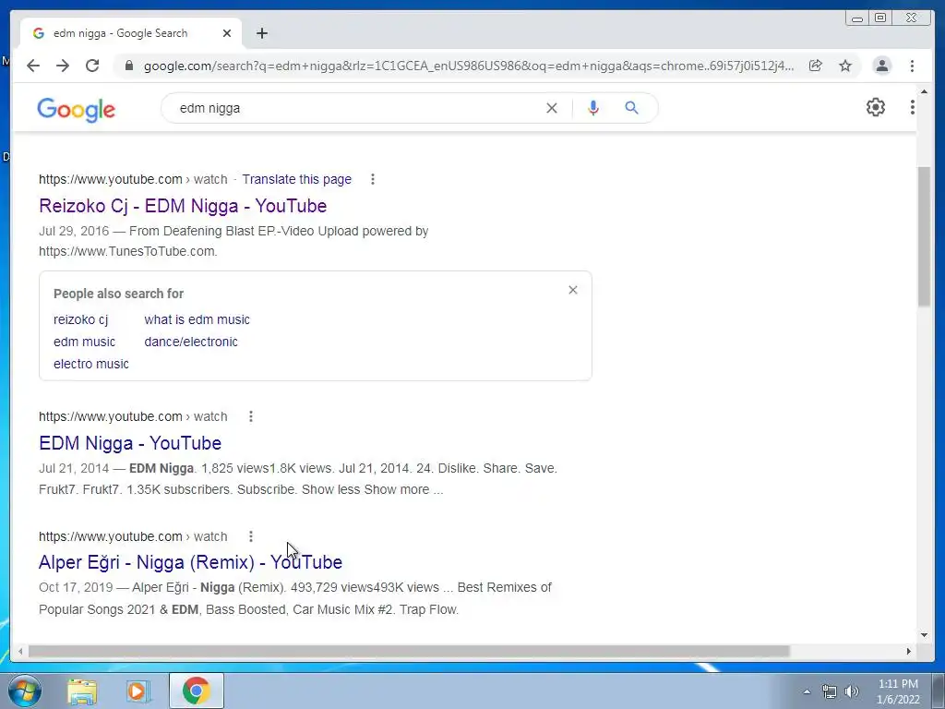Click the https://www.youtube.com URL of Reizoko result
This screenshot has height=709, width=945.
111,179
